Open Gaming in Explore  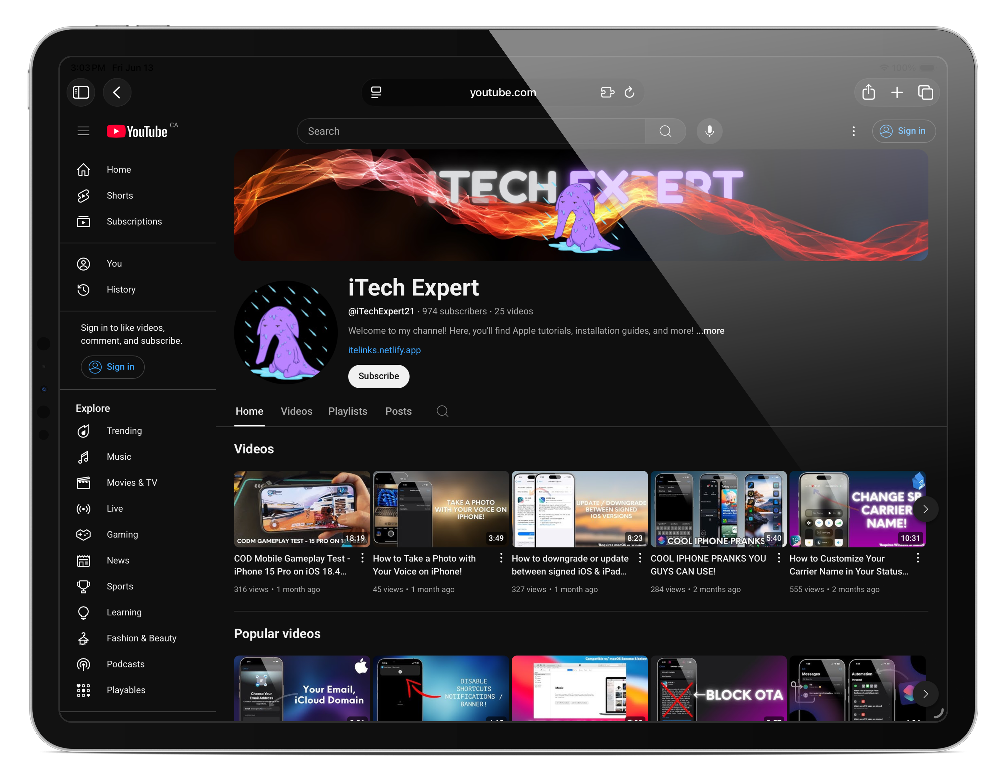click(x=138, y=535)
